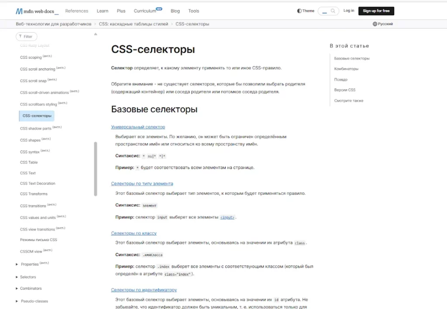
Task: Open CSS scroll-driven animations in sidebar
Action: pos(49,92)
